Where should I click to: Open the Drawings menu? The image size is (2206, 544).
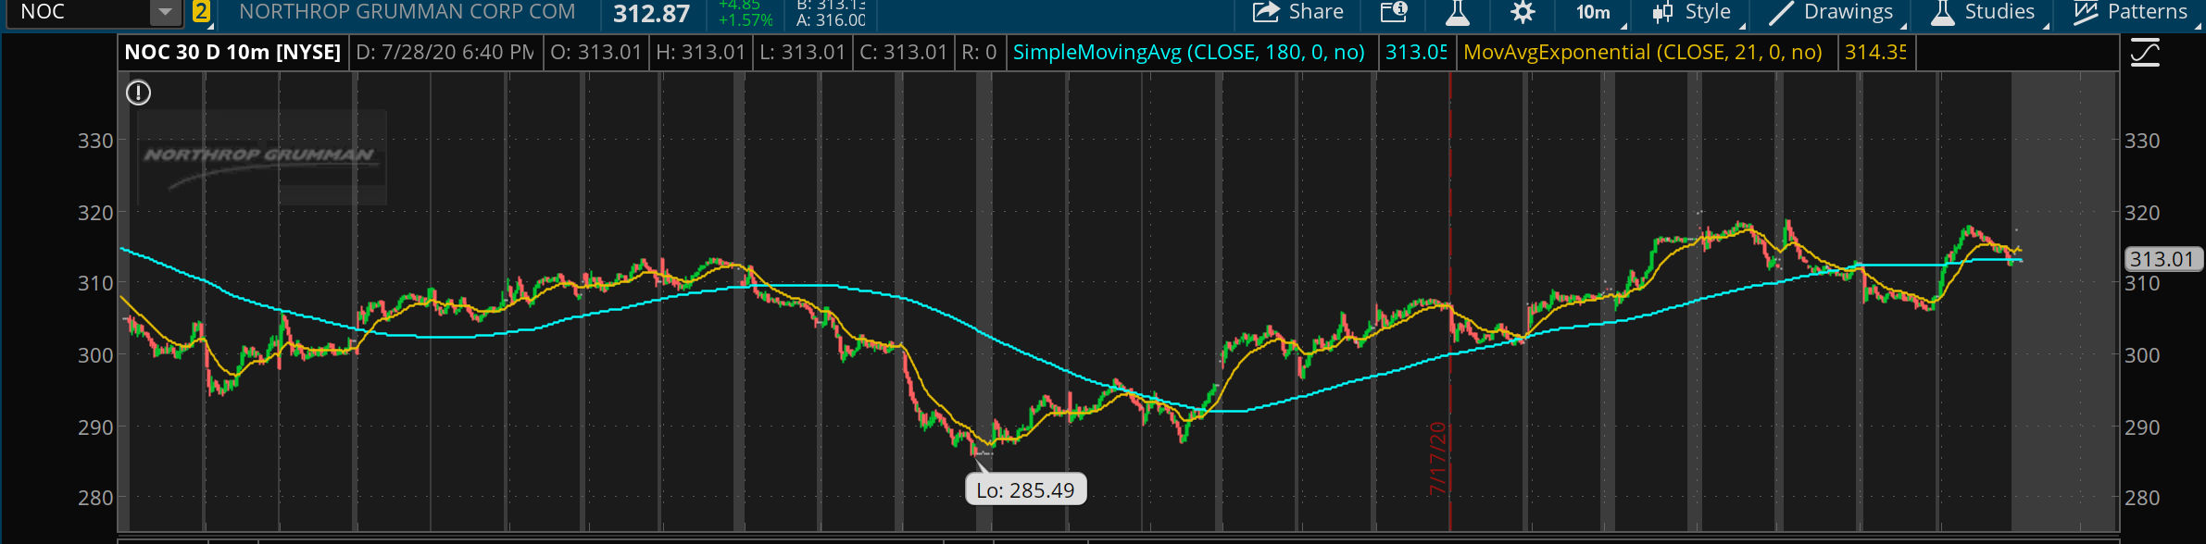tap(1832, 12)
